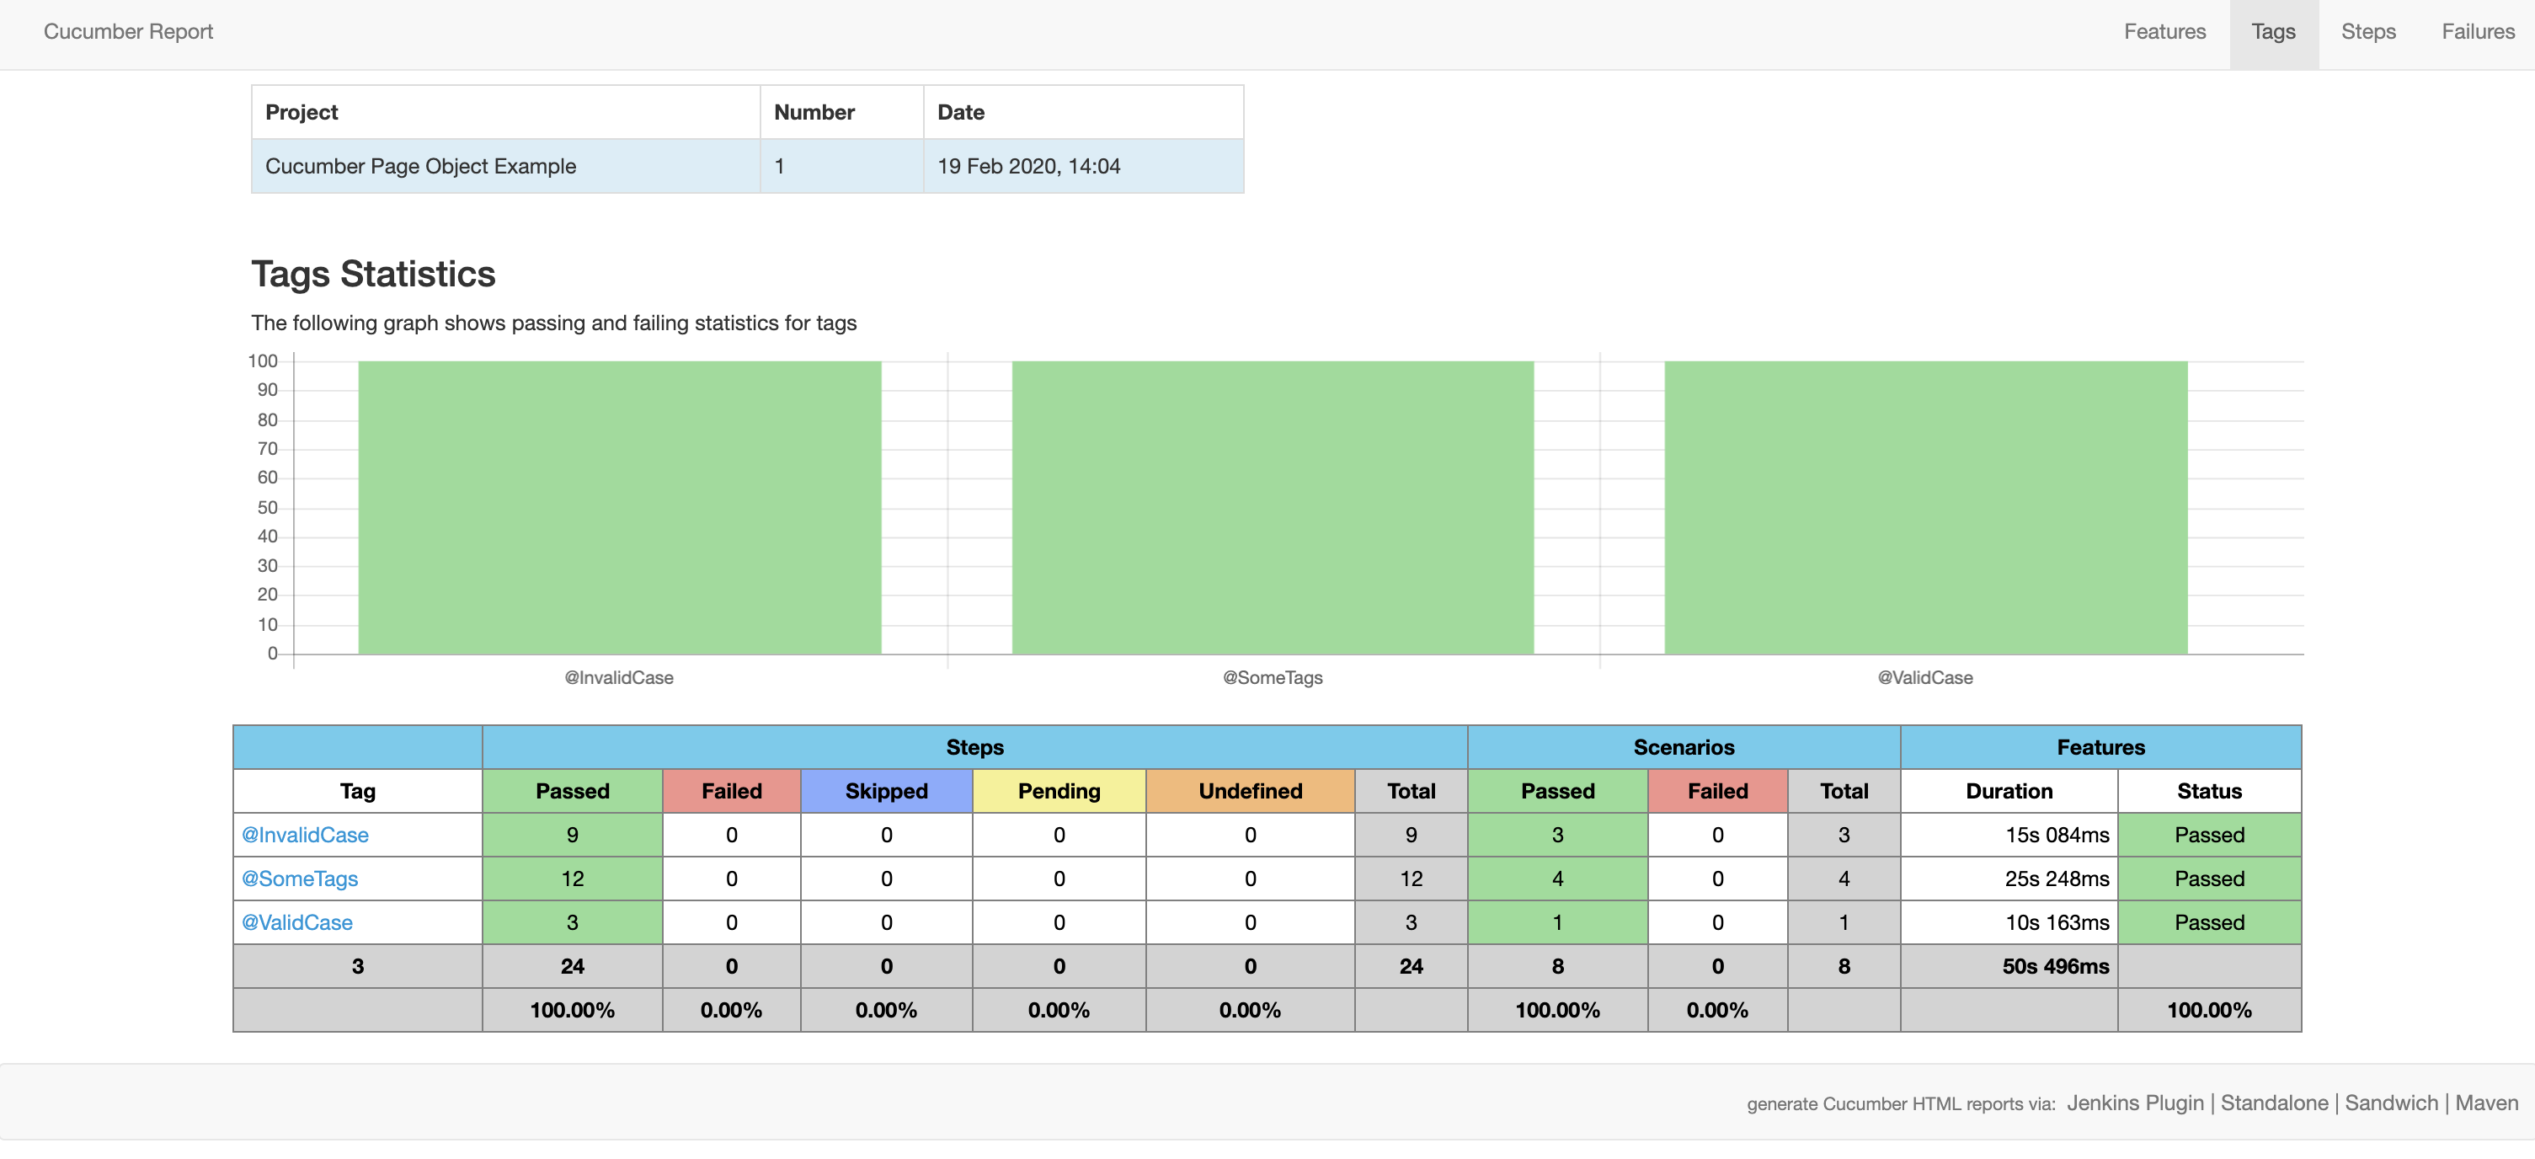Sort by Steps Undefined column header

tap(1250, 791)
